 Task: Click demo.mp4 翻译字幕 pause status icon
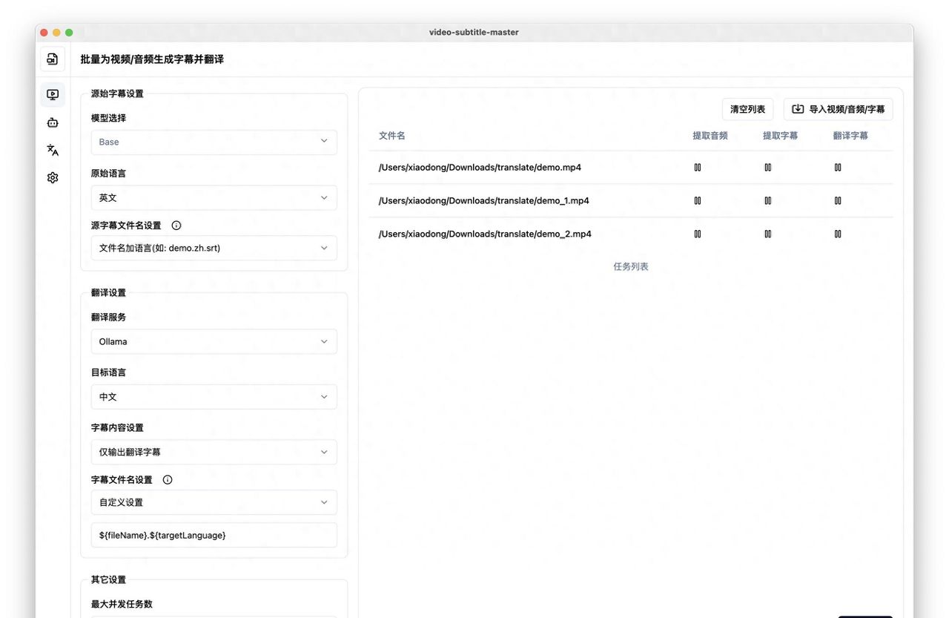pos(838,168)
